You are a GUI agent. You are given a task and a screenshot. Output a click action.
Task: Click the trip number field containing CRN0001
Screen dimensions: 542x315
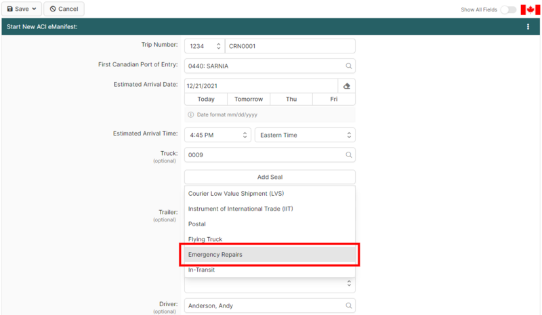click(289, 46)
